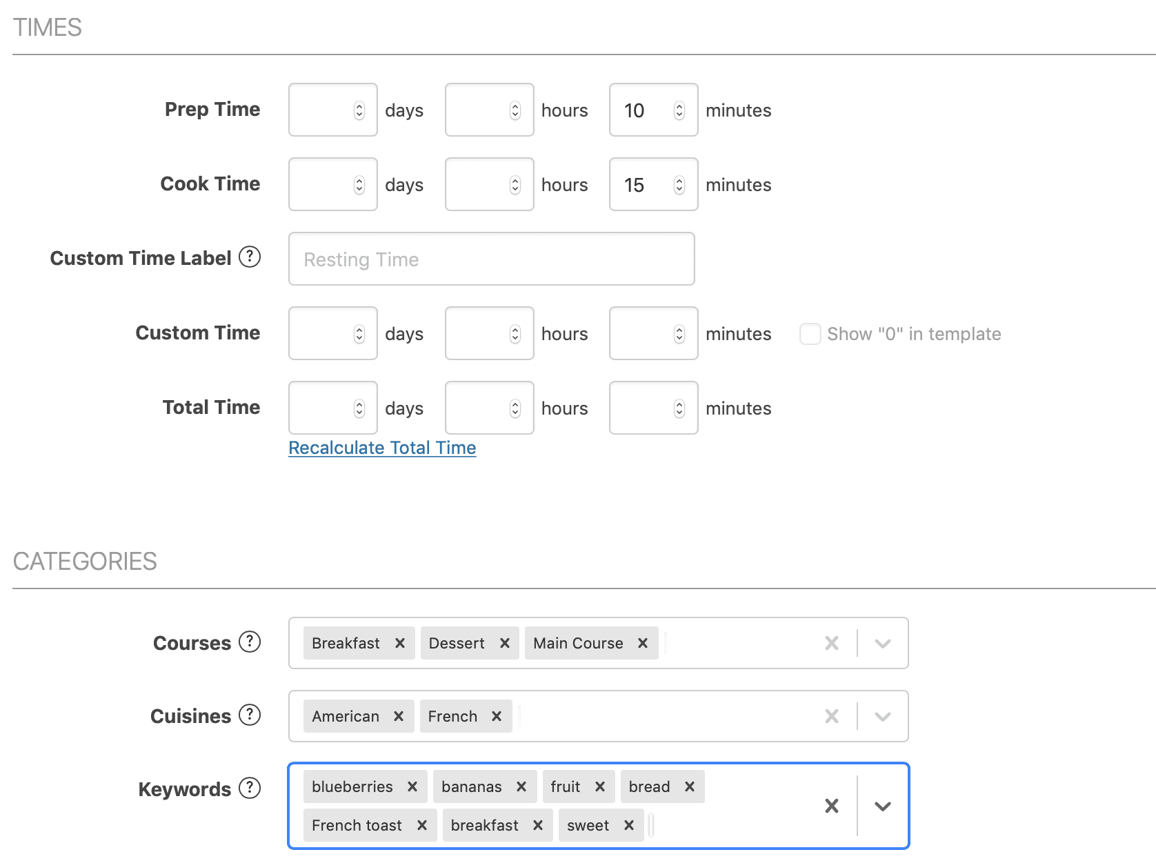The height and width of the screenshot is (861, 1156).
Task: Expand the Cuisines dropdown
Action: click(882, 716)
